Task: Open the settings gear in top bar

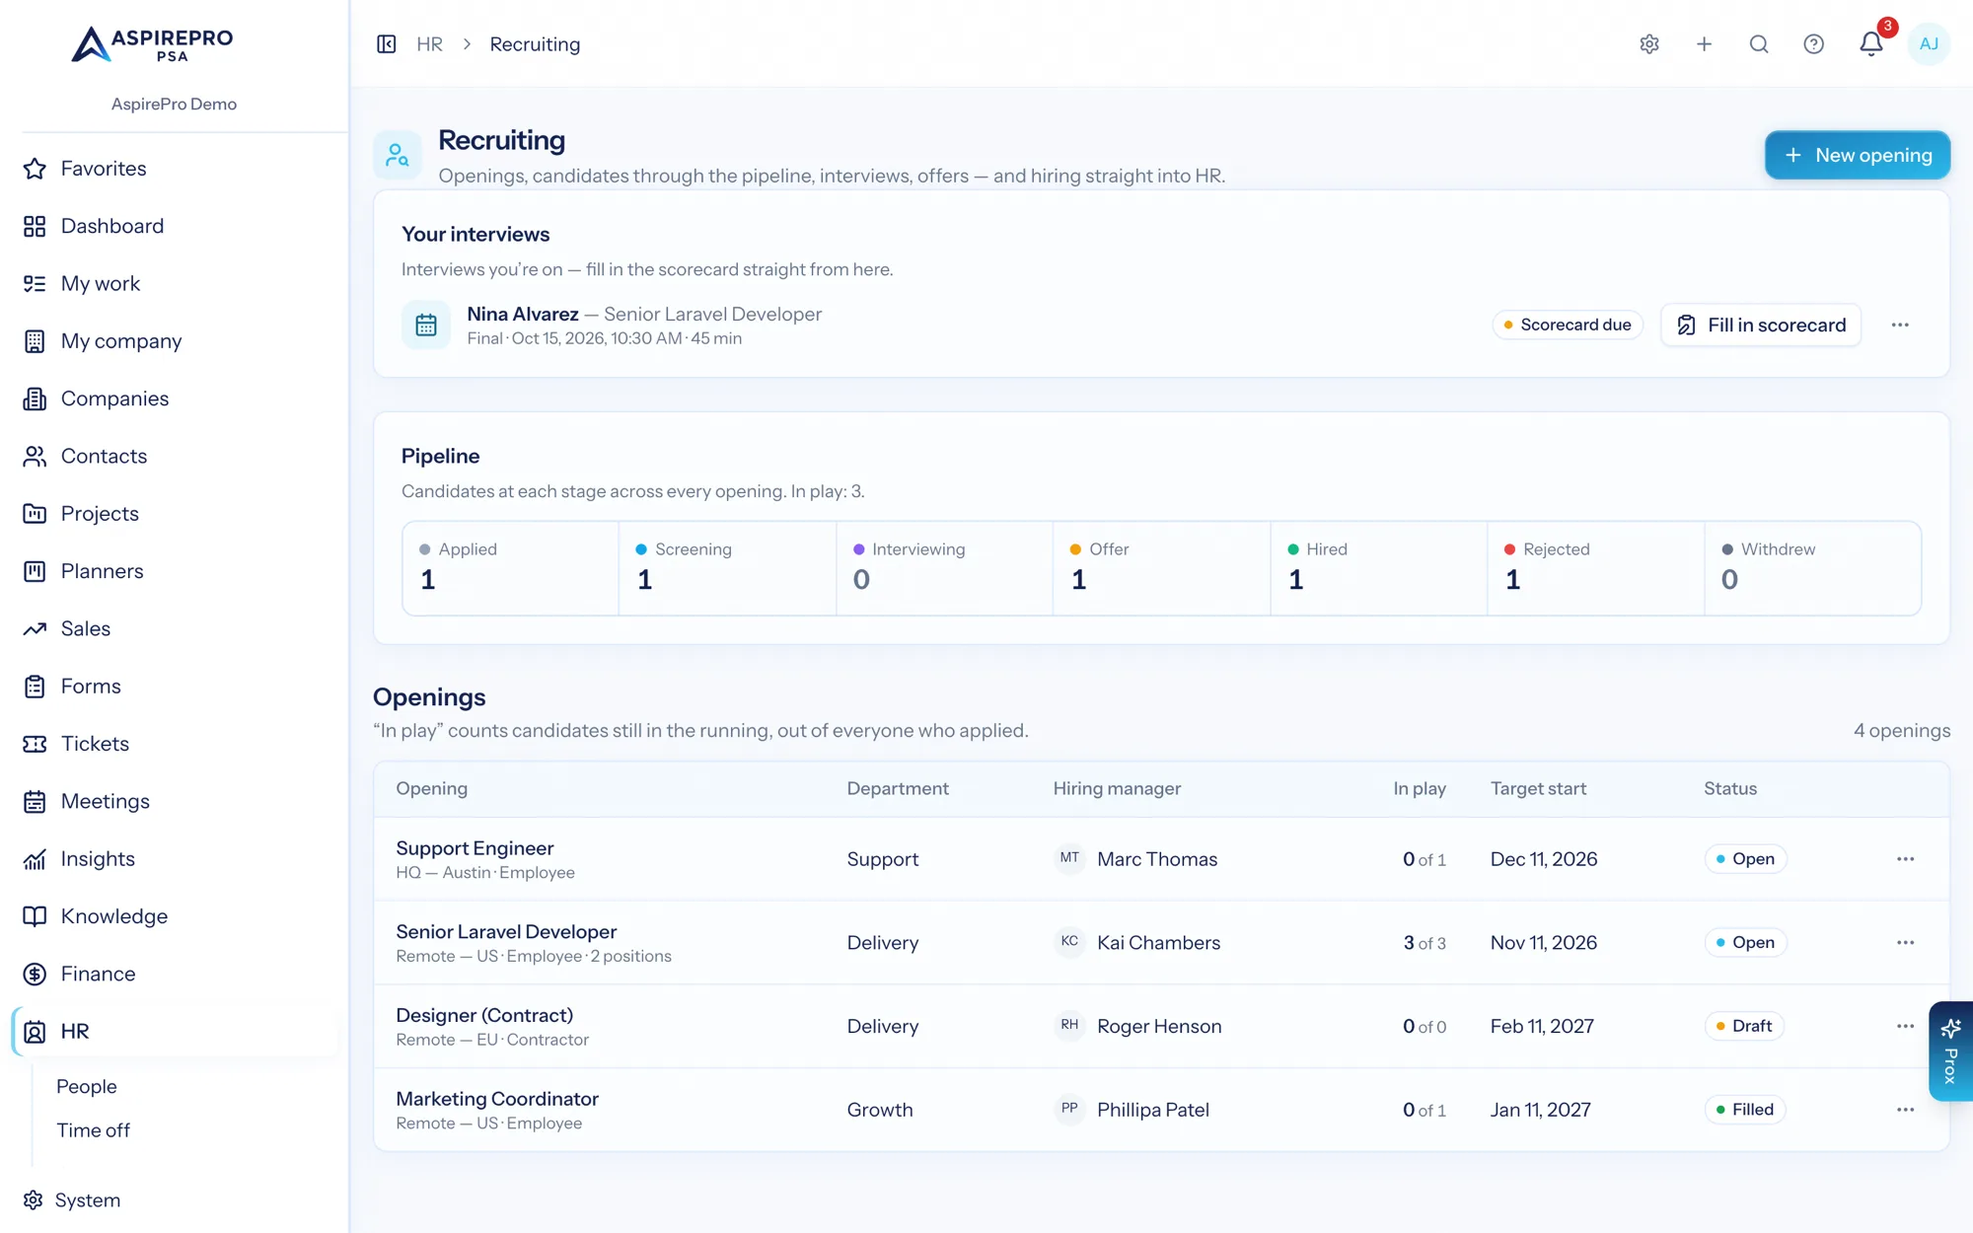Action: (1649, 44)
